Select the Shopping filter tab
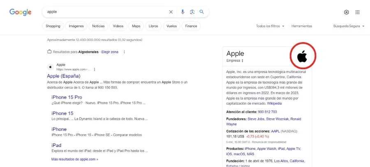Screen dimensions: 370x167 point(53,26)
